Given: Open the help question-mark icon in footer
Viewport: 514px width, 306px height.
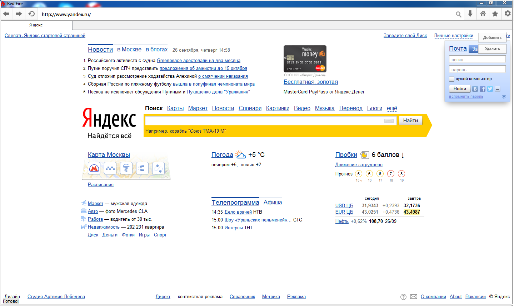Looking at the screenshot, I should pos(403,297).
